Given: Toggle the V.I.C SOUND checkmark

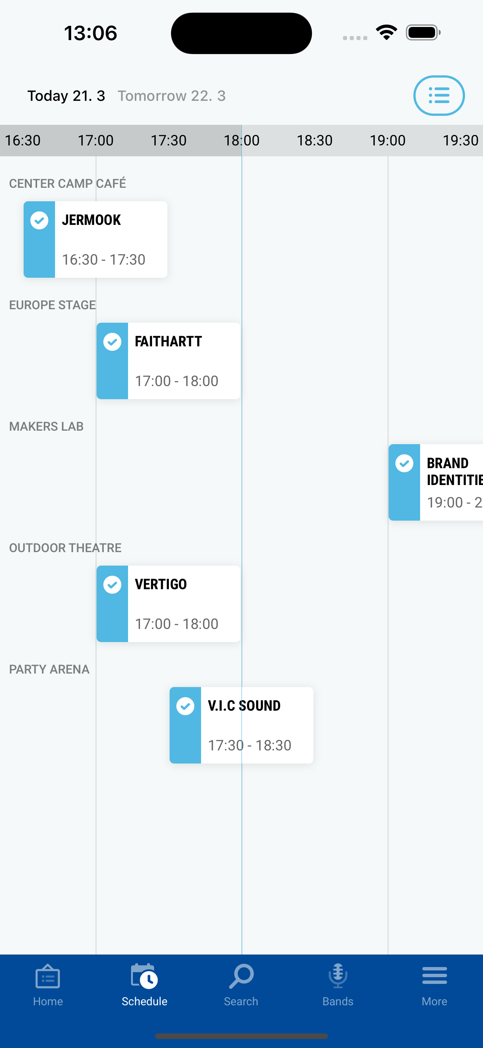Looking at the screenshot, I should click(x=185, y=706).
